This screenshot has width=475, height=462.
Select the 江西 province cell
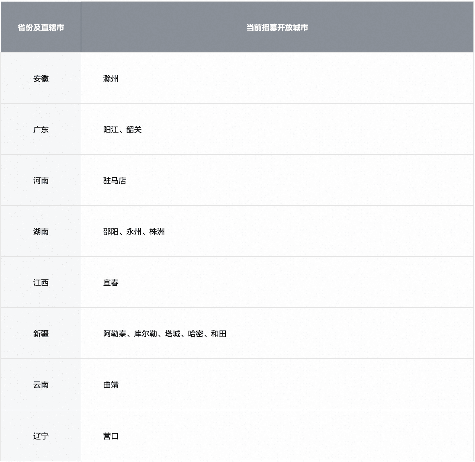tap(41, 283)
